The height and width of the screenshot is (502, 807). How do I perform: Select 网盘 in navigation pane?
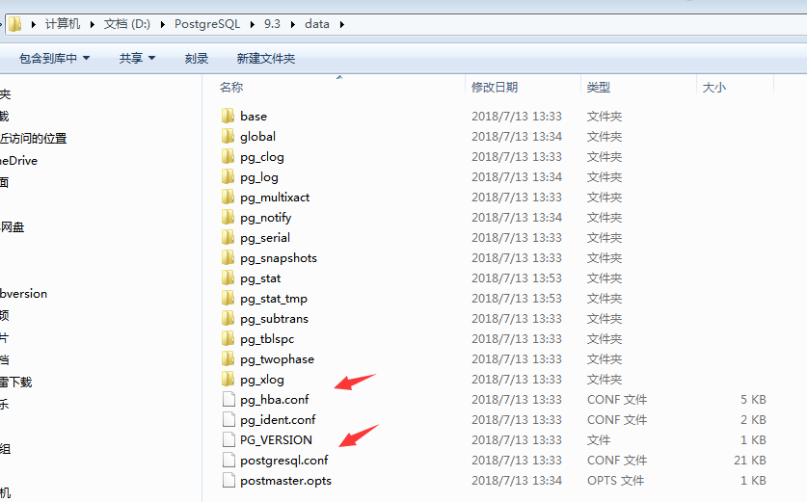13,226
